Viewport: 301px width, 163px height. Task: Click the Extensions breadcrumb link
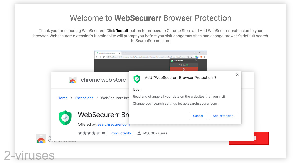coord(84,98)
